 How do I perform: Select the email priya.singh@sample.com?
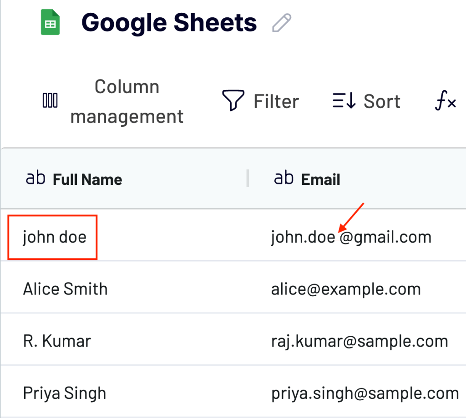coord(365,393)
